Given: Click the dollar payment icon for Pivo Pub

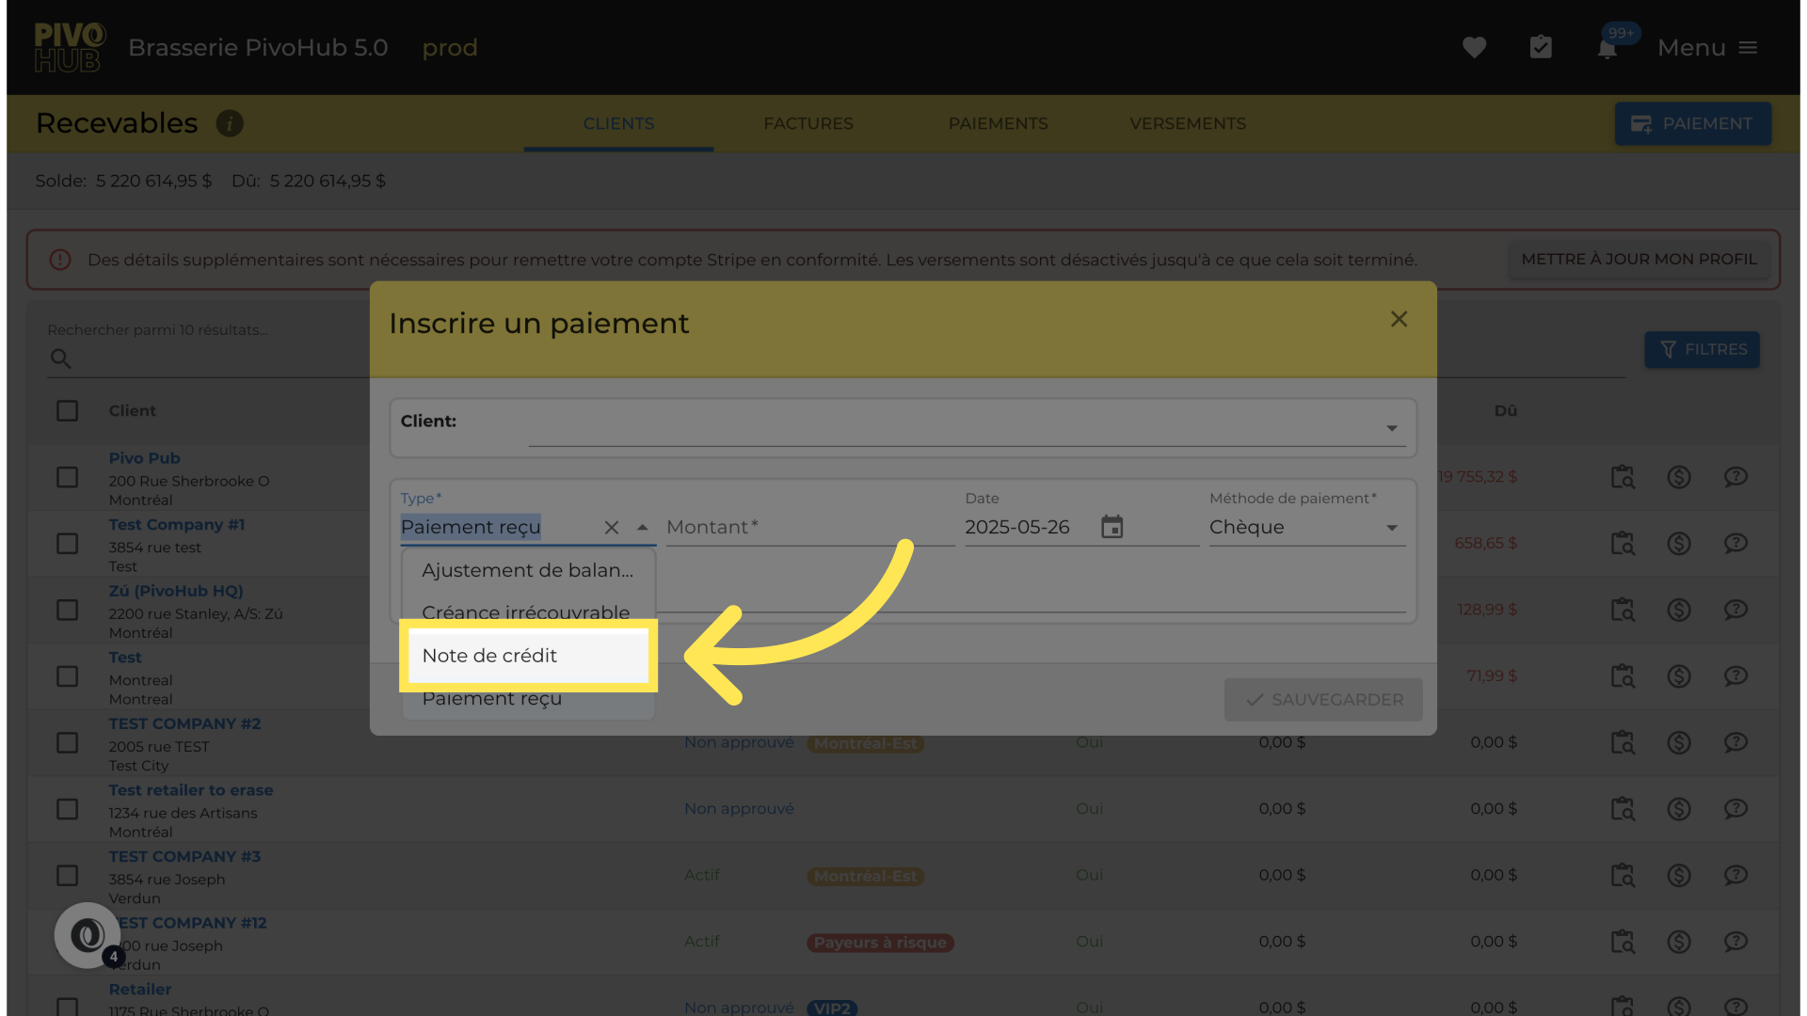Looking at the screenshot, I should [x=1679, y=477].
